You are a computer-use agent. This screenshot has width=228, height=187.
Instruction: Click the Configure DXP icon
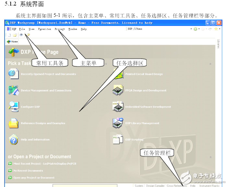[x=13, y=106]
